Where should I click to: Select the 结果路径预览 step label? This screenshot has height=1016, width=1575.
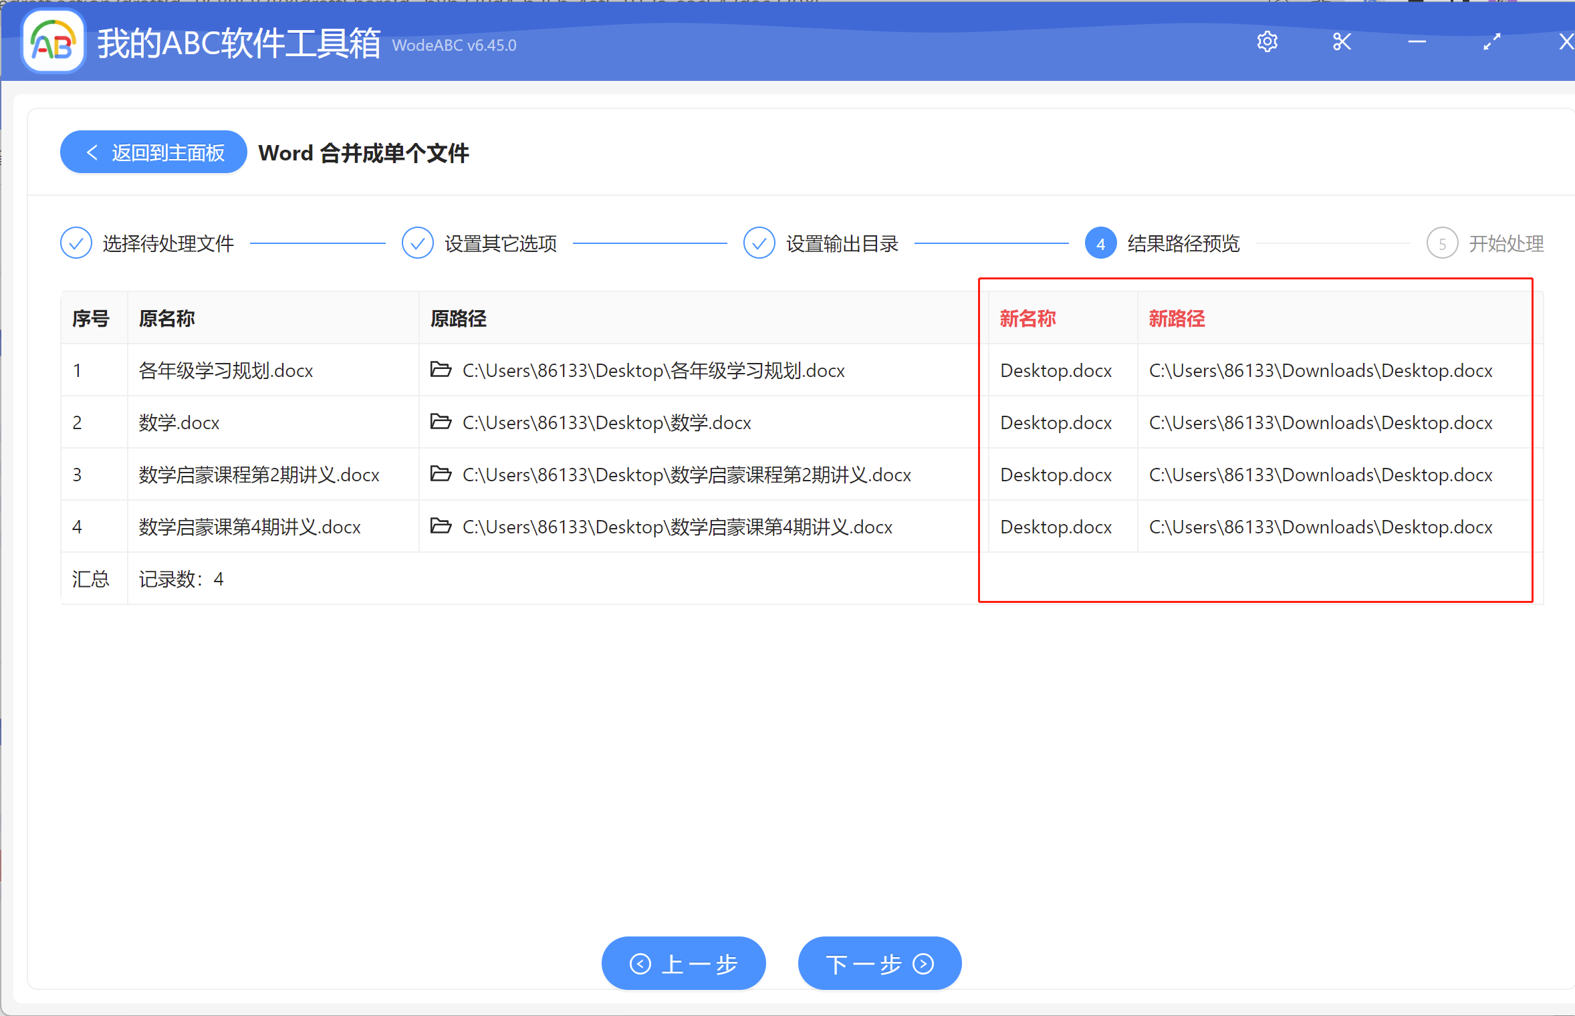pos(1182,243)
